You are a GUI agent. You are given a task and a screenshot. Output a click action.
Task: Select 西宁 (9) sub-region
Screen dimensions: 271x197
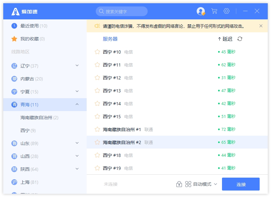click(45, 130)
